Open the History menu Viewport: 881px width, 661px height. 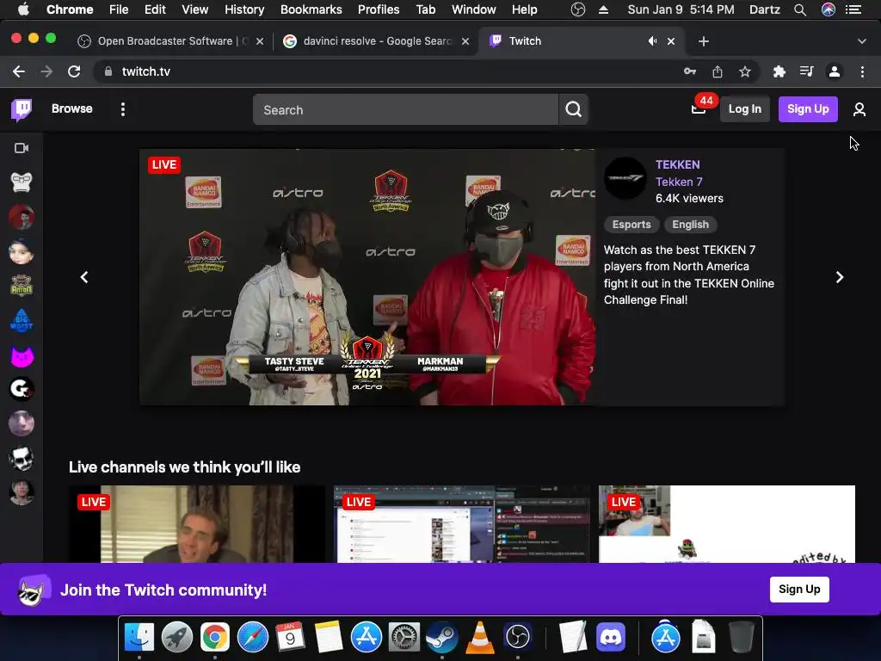pos(244,9)
